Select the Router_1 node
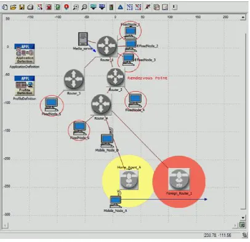Image resolution: width=250 pixels, height=242 pixels. [x=107, y=46]
